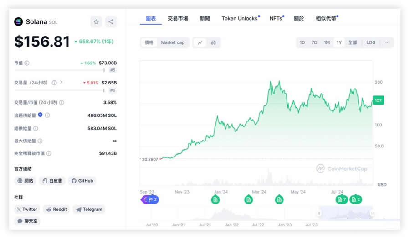Screen dimensions: 410x241
Task: Click the share icon next to Solana
Action: 111,21
